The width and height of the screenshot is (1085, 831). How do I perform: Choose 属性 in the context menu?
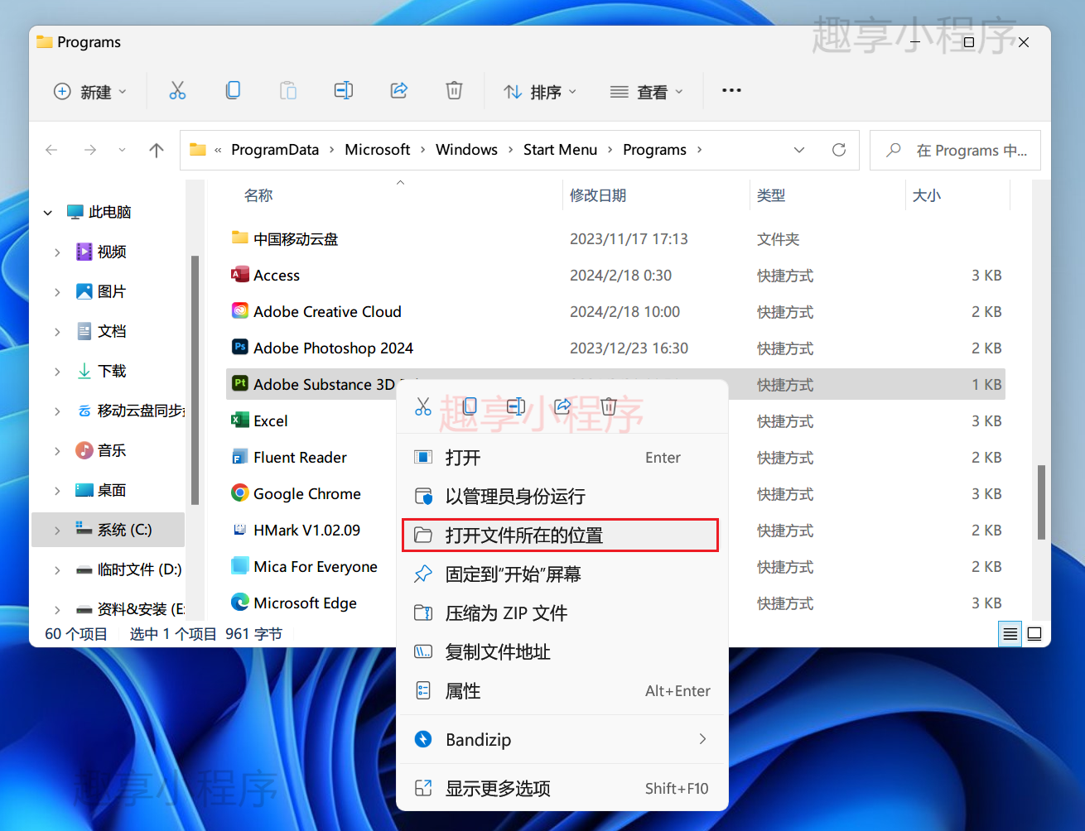[562, 691]
